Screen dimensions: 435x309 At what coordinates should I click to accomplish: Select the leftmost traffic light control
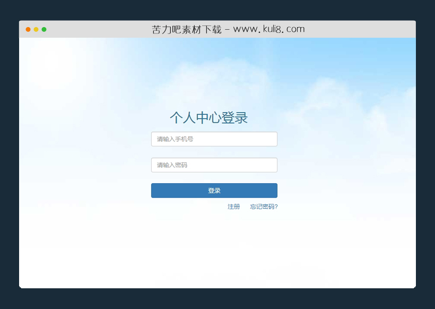click(27, 29)
